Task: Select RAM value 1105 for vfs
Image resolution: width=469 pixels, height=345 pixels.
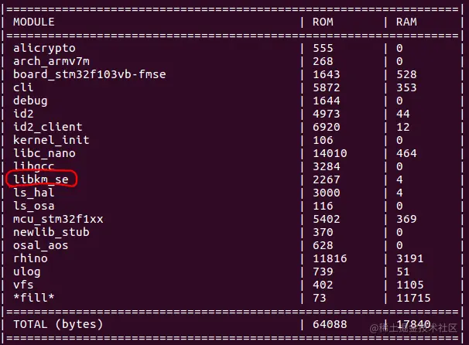Action: point(410,285)
